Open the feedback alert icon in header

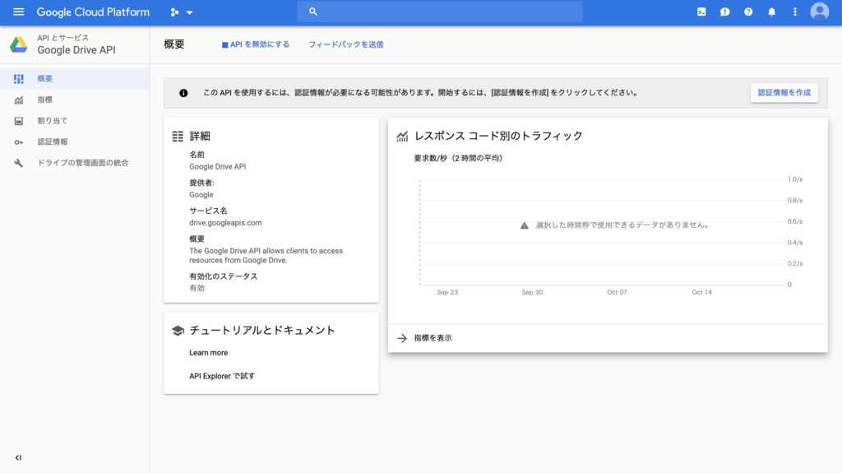pos(725,12)
